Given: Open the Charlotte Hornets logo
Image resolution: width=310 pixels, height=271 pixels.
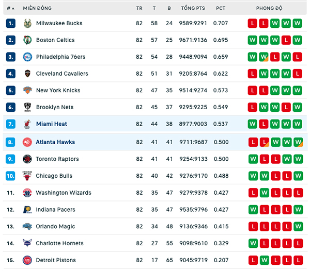Looking at the screenshot, I should (27, 243).
